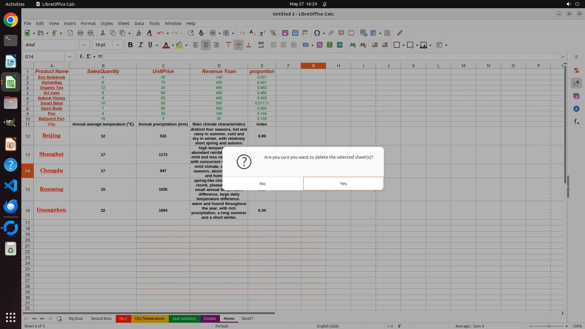Expand the font name dropdown

click(x=84, y=45)
